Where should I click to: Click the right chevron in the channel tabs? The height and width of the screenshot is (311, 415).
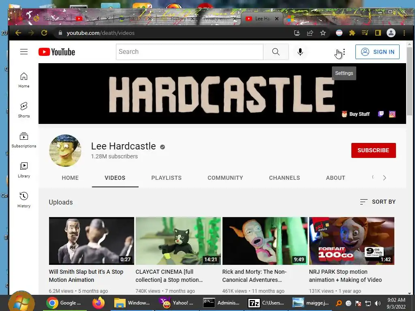(385, 178)
